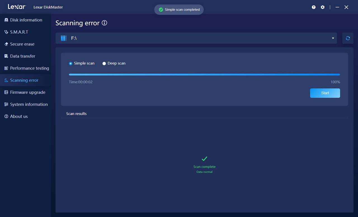The height and width of the screenshot is (217, 358).
Task: Click the Simple scan completed notification text
Action: click(182, 9)
